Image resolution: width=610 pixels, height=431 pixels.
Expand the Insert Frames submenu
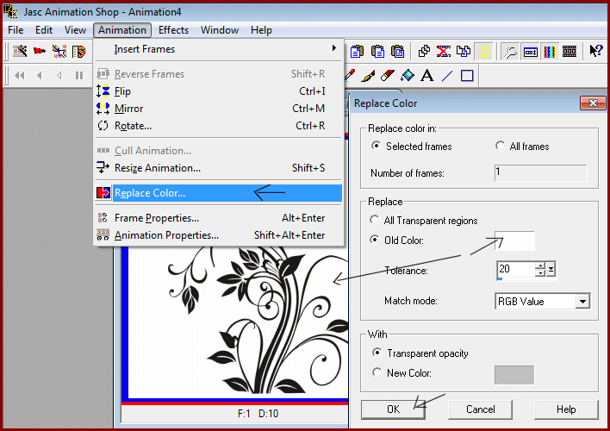point(219,49)
